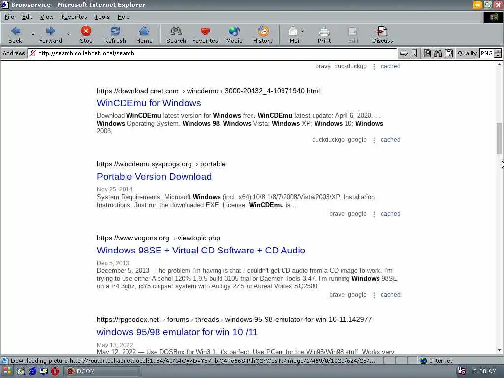This screenshot has height=378, width=504.
Task: Expand more options dots for Portable Version result
Action: [x=374, y=214]
